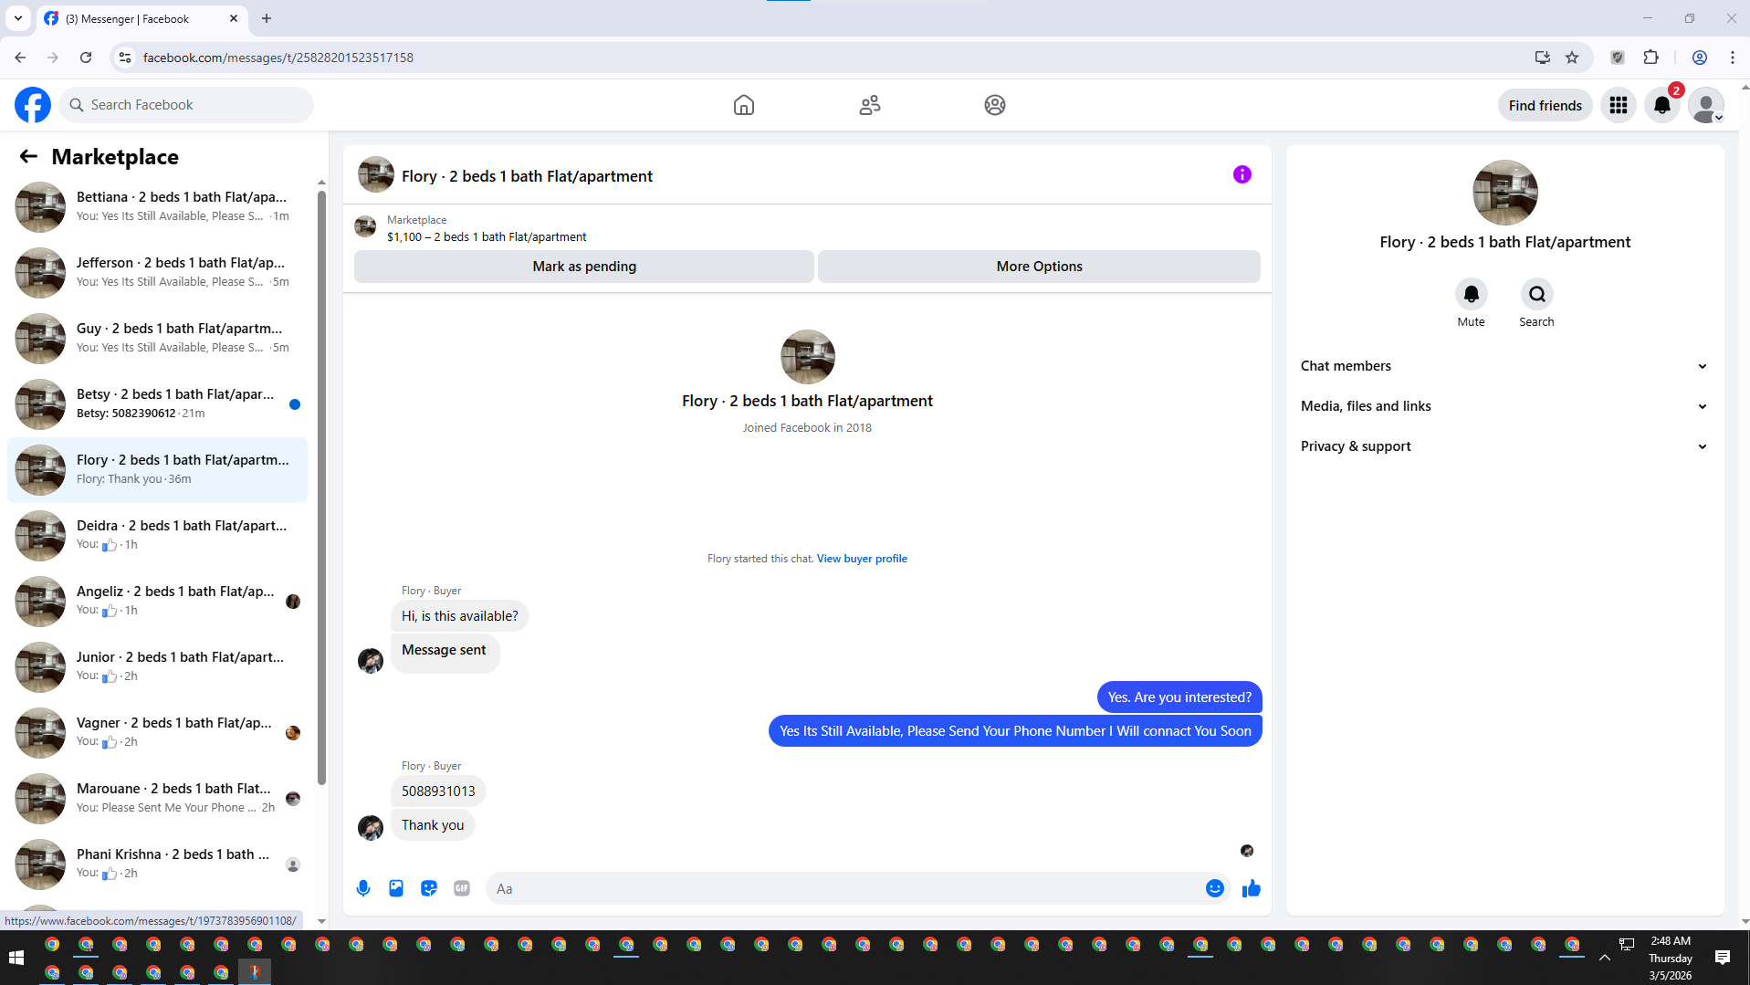Open Betsy unread conversation

click(x=157, y=403)
